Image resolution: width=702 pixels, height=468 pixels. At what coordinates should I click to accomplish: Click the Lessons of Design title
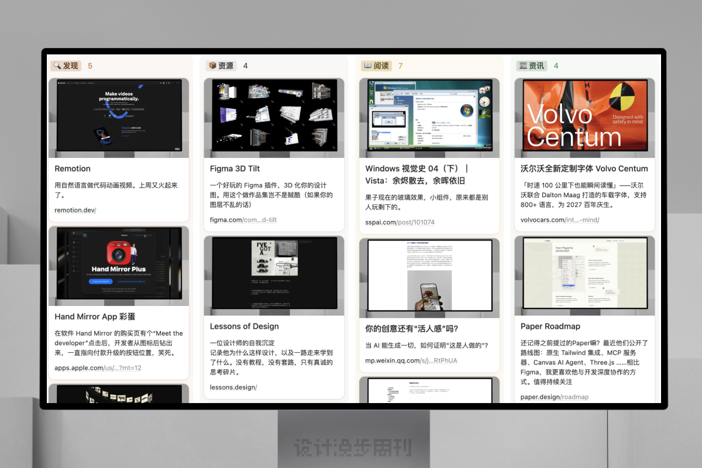pyautogui.click(x=245, y=326)
